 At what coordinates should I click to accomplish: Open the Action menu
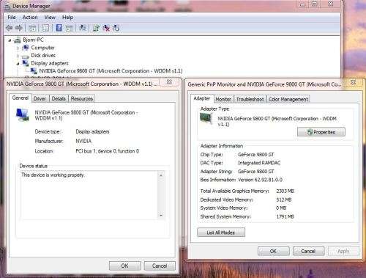coord(30,18)
